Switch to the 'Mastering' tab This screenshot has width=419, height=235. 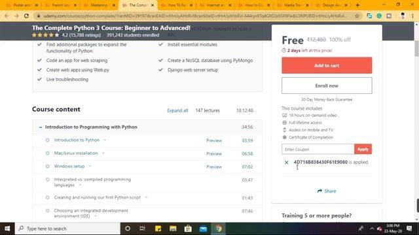(x=99, y=5)
